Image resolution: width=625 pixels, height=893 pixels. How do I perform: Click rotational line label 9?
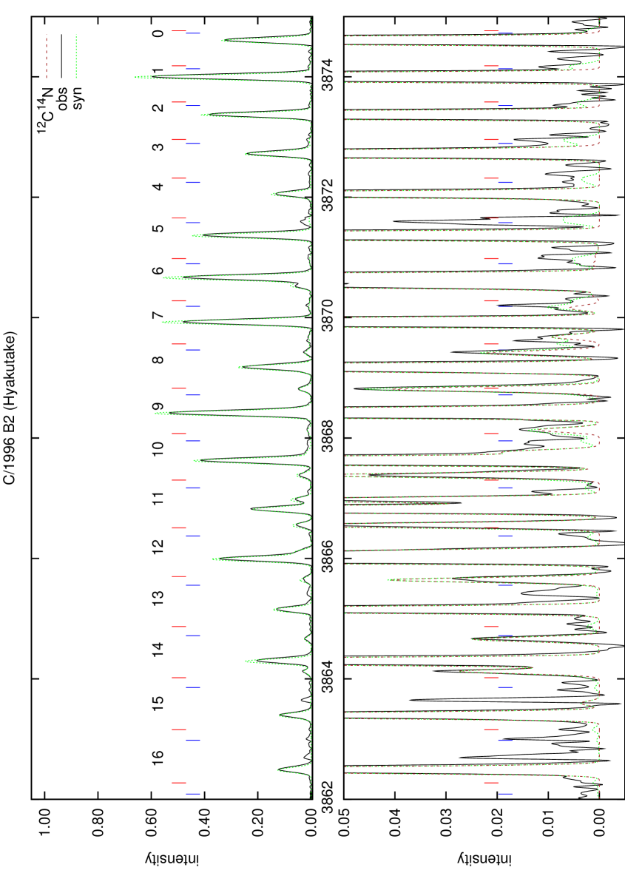[x=157, y=405]
